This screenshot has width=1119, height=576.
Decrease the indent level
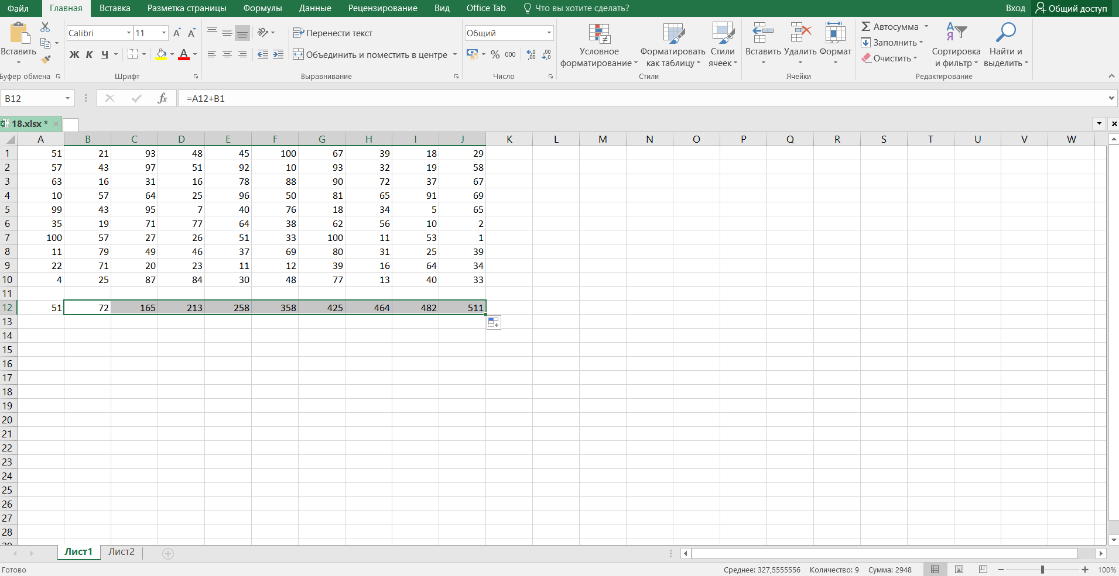(263, 54)
